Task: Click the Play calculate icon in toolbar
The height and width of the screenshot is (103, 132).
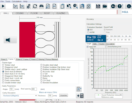Action: pos(3,6)
